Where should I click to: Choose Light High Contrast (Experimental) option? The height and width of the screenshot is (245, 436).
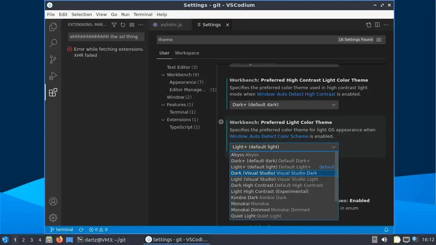tap(282, 192)
